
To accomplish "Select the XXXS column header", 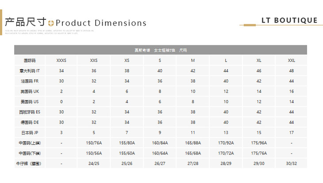I will pos(62,60).
